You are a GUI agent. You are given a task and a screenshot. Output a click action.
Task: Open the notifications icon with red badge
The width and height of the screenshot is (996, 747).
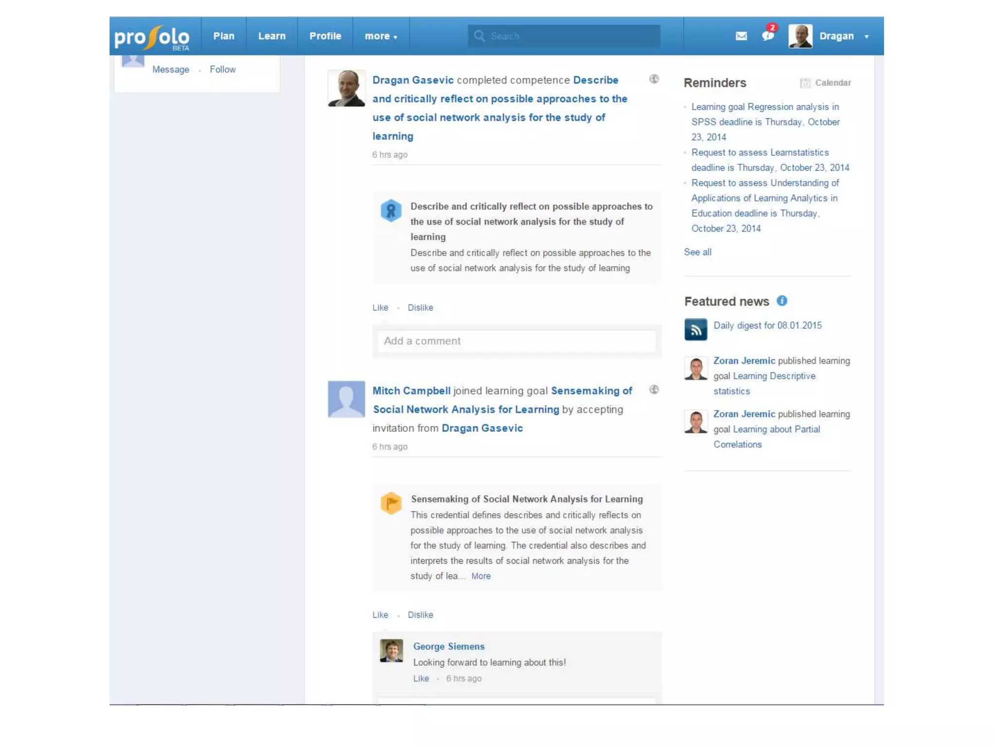(x=768, y=36)
